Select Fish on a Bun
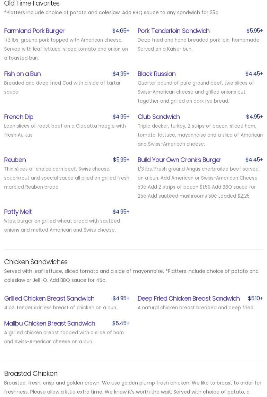Viewport: 267px width, 397px height. pos(23,74)
